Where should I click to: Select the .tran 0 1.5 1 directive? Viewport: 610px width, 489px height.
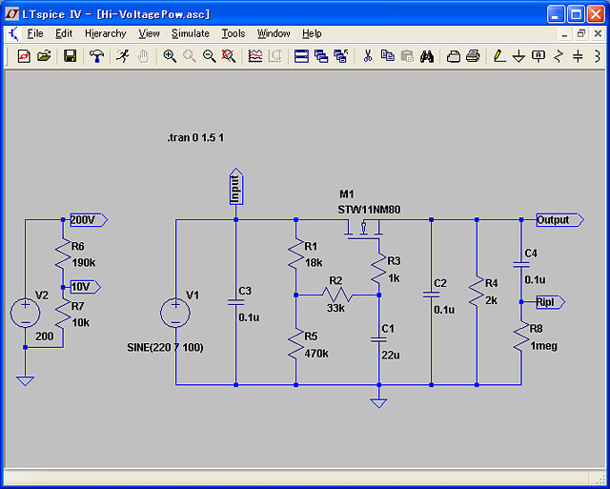[195, 137]
